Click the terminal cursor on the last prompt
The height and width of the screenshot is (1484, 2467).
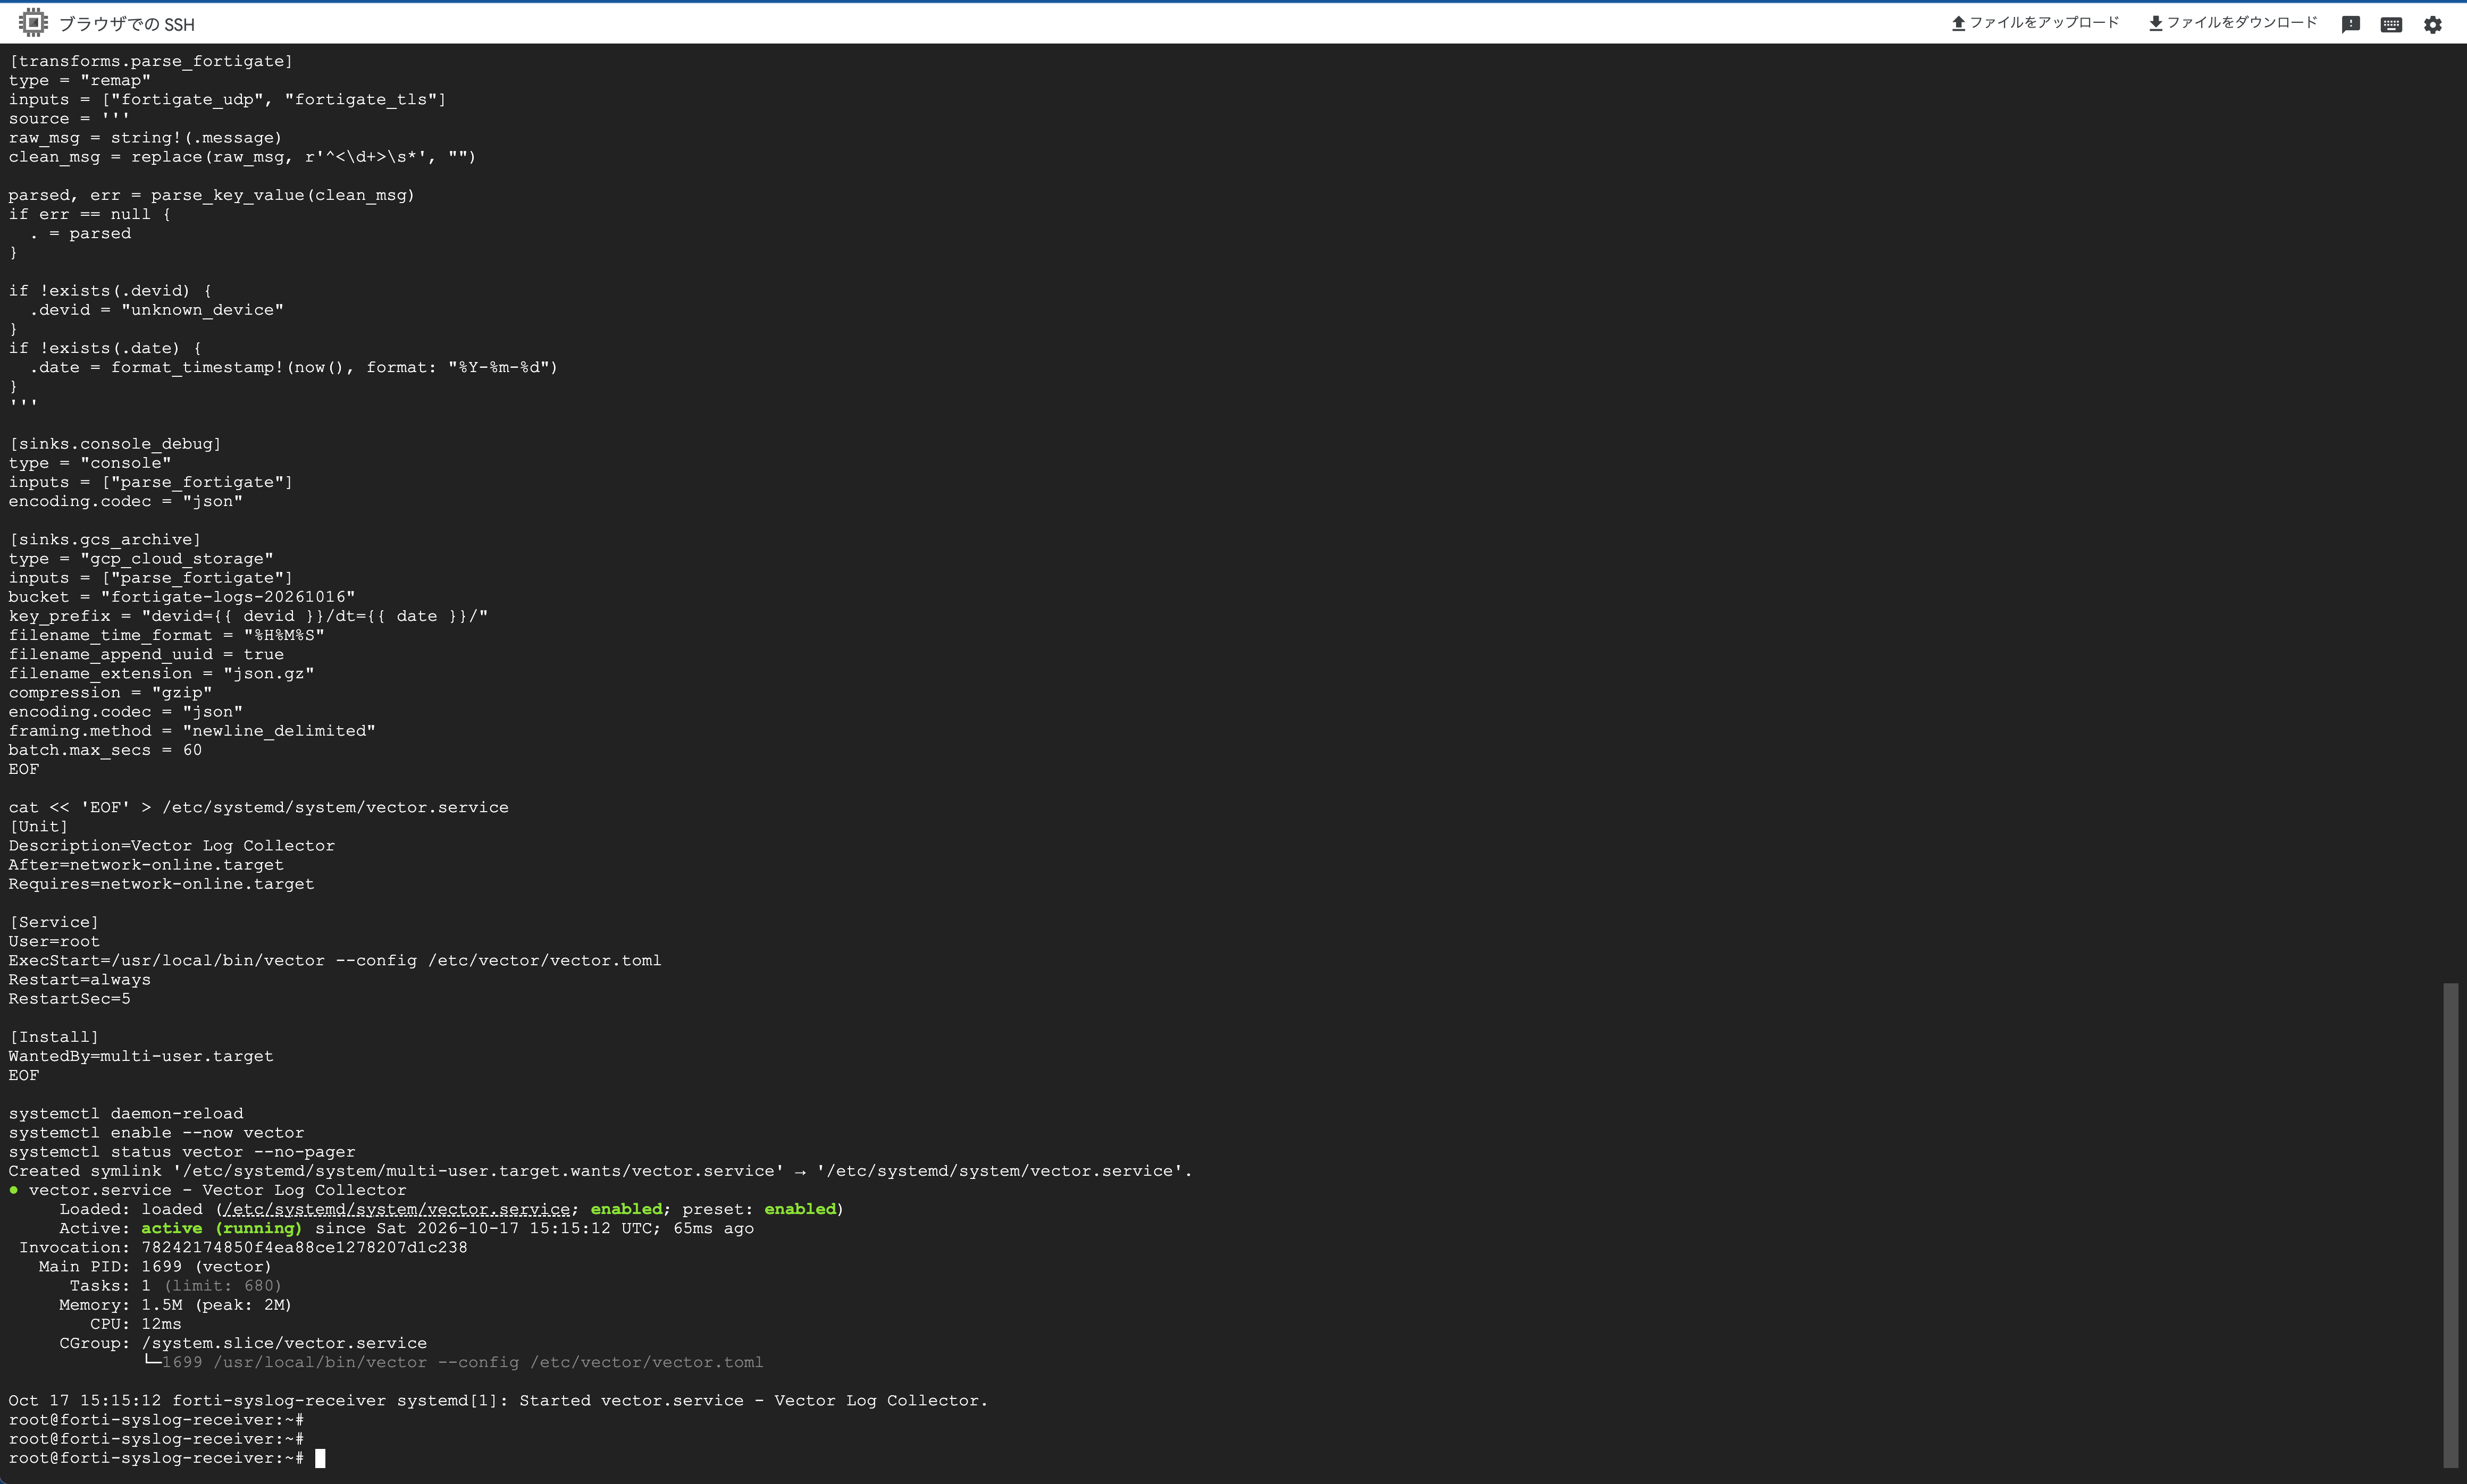coord(320,1458)
